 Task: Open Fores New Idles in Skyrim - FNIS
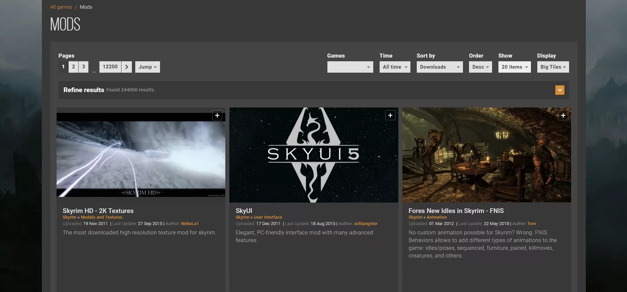(x=456, y=211)
